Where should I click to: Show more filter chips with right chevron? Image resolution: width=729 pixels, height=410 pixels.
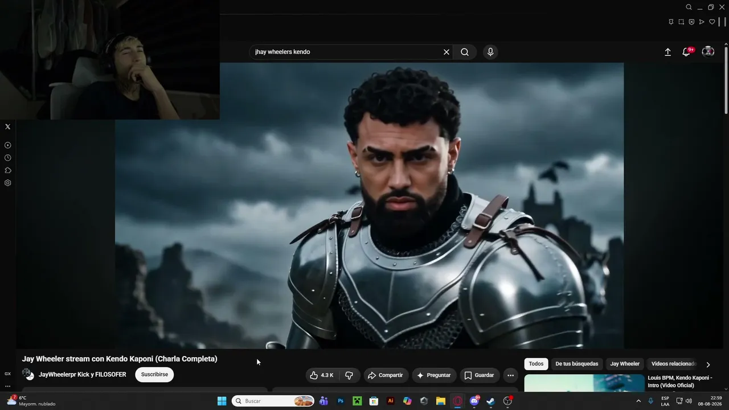708,364
